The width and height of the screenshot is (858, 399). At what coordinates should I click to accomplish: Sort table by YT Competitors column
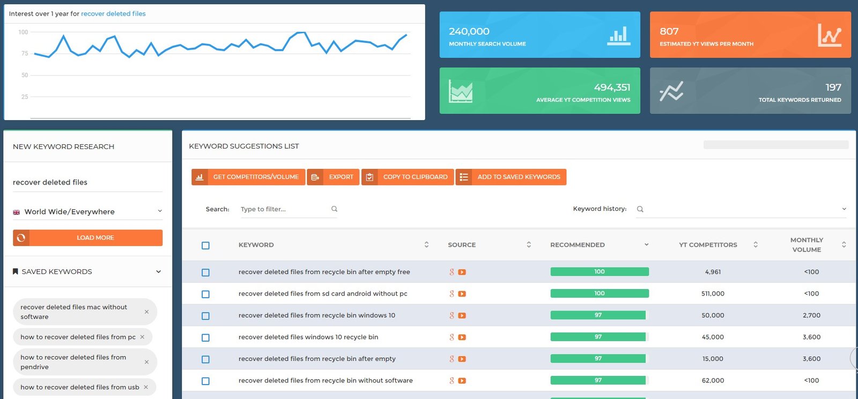(x=756, y=245)
